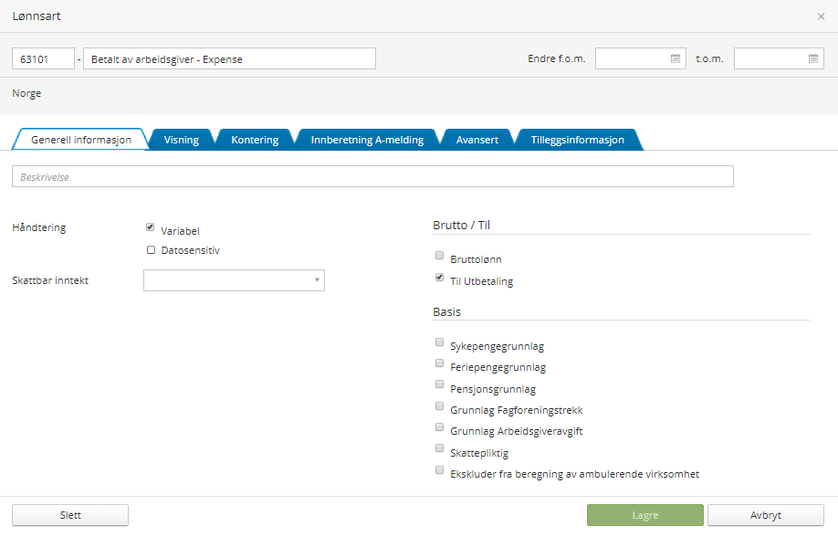Close the Lønnsart dialog

[821, 16]
